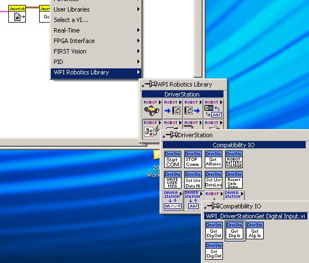Click the Joystick reference node with # symbol
Screen dimensions: 309x263
(x=17, y=14)
